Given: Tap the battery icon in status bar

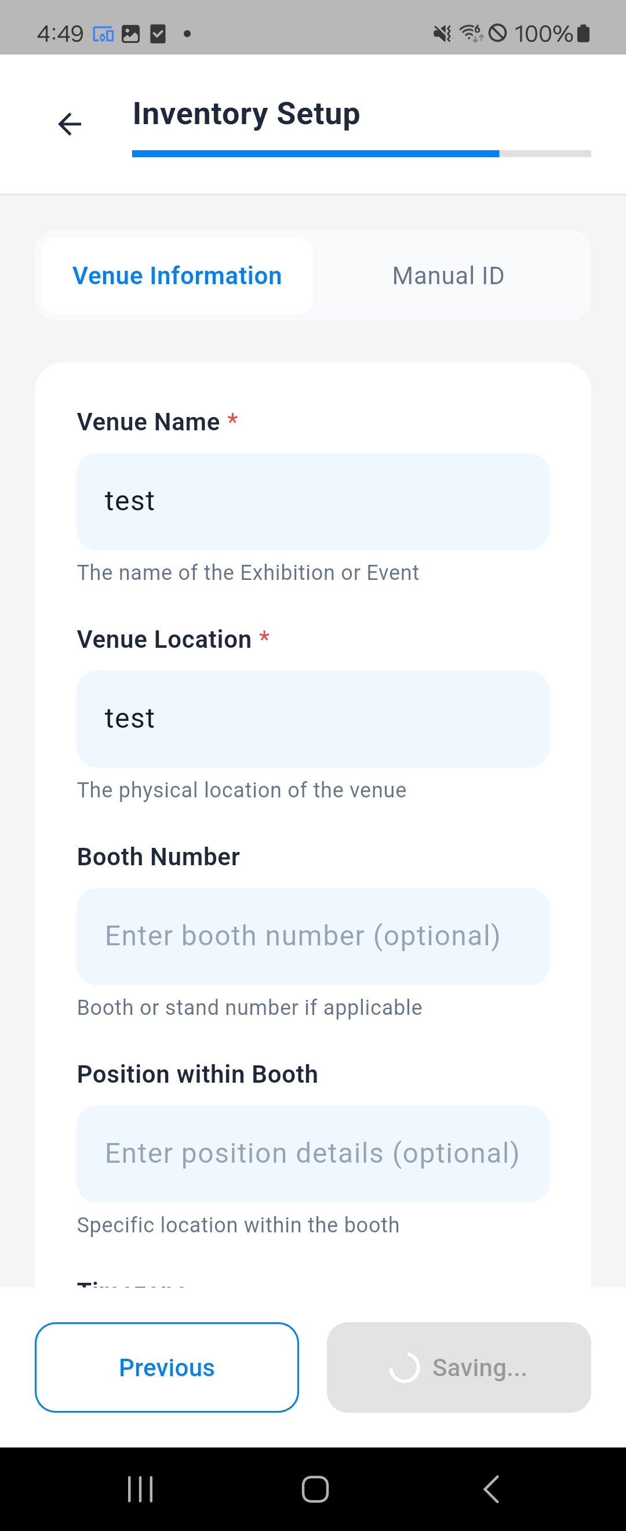Looking at the screenshot, I should pos(584,34).
